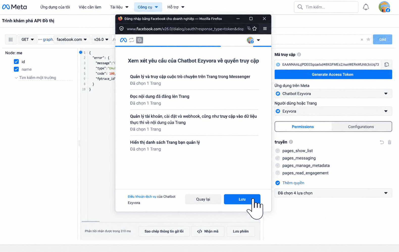Open the Điều khoản dịch vụ link
This screenshot has height=252, width=399.
(142, 197)
